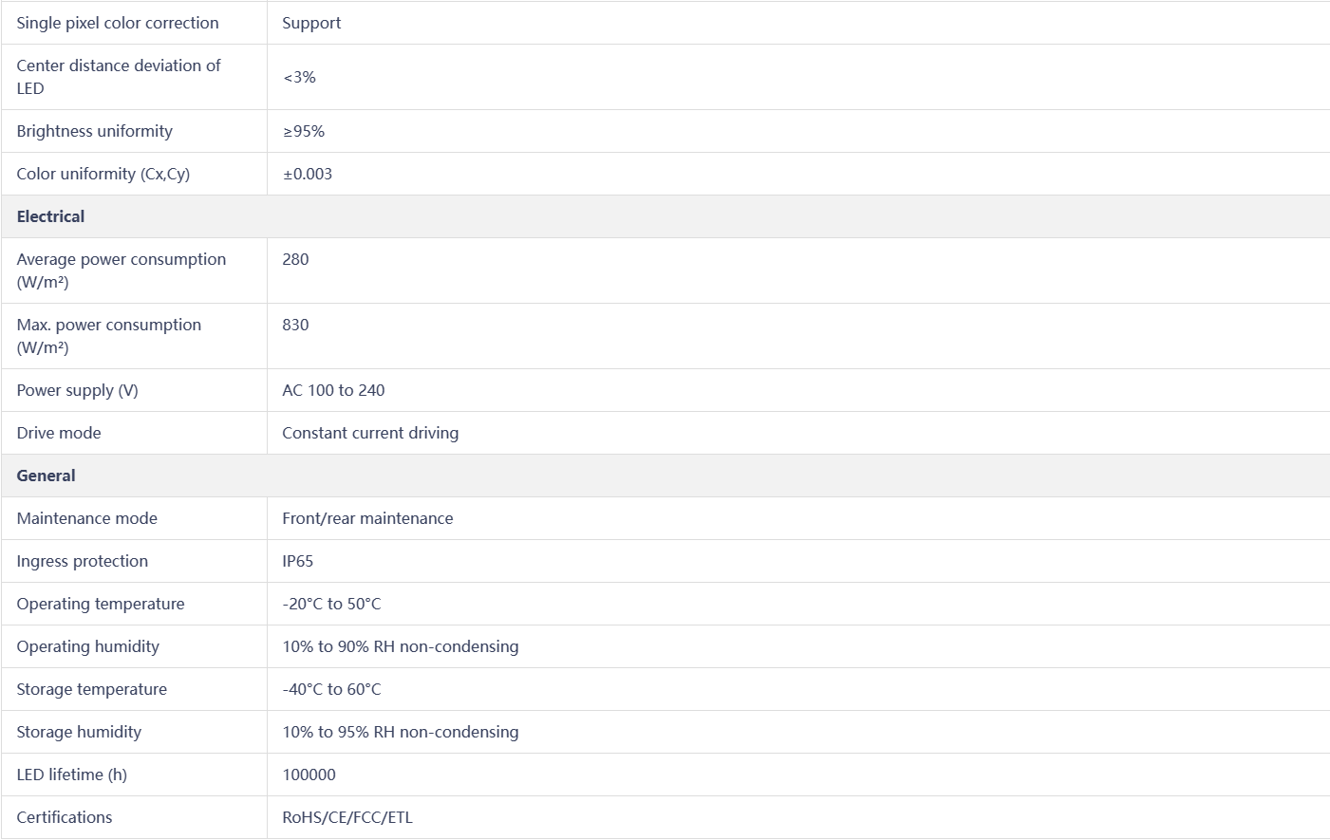Click the Support value cell
The width and height of the screenshot is (1330, 840).
click(x=311, y=23)
